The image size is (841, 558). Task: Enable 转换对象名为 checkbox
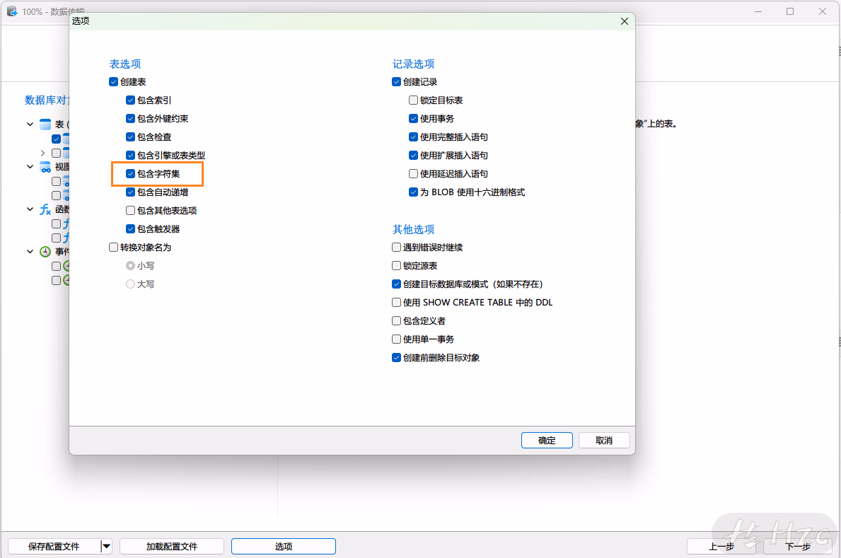pos(113,248)
